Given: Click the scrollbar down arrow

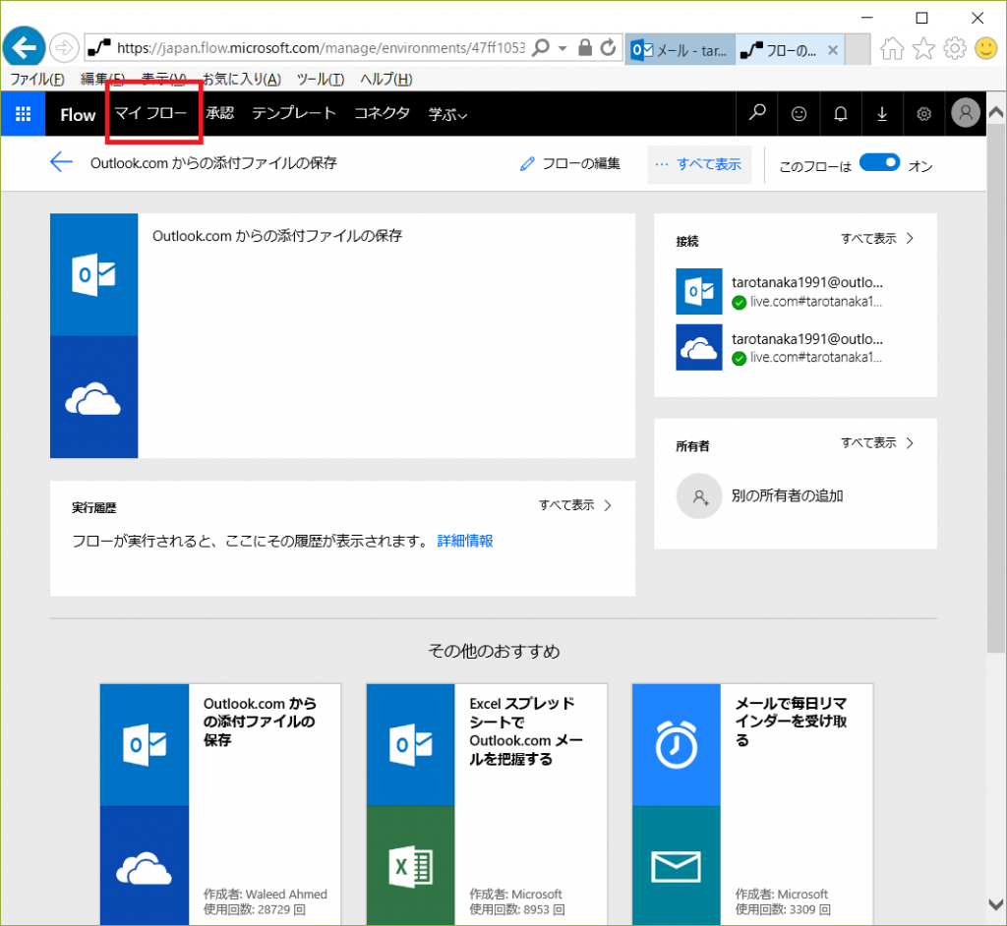Looking at the screenshot, I should tap(996, 904).
